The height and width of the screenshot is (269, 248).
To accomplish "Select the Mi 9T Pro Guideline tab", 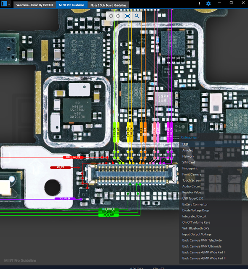I will 72,5.
